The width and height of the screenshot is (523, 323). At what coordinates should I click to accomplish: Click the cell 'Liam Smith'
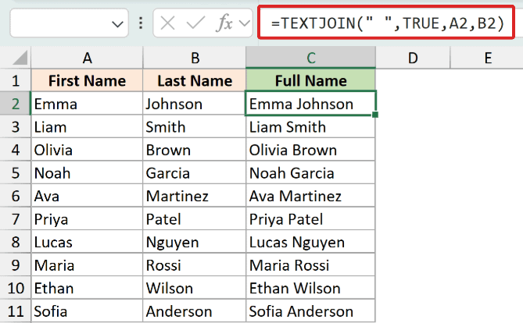(311, 126)
